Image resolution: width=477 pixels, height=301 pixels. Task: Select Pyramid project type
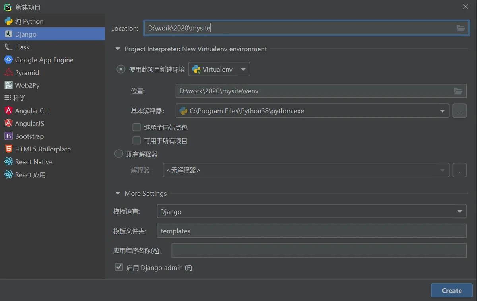click(x=52, y=72)
